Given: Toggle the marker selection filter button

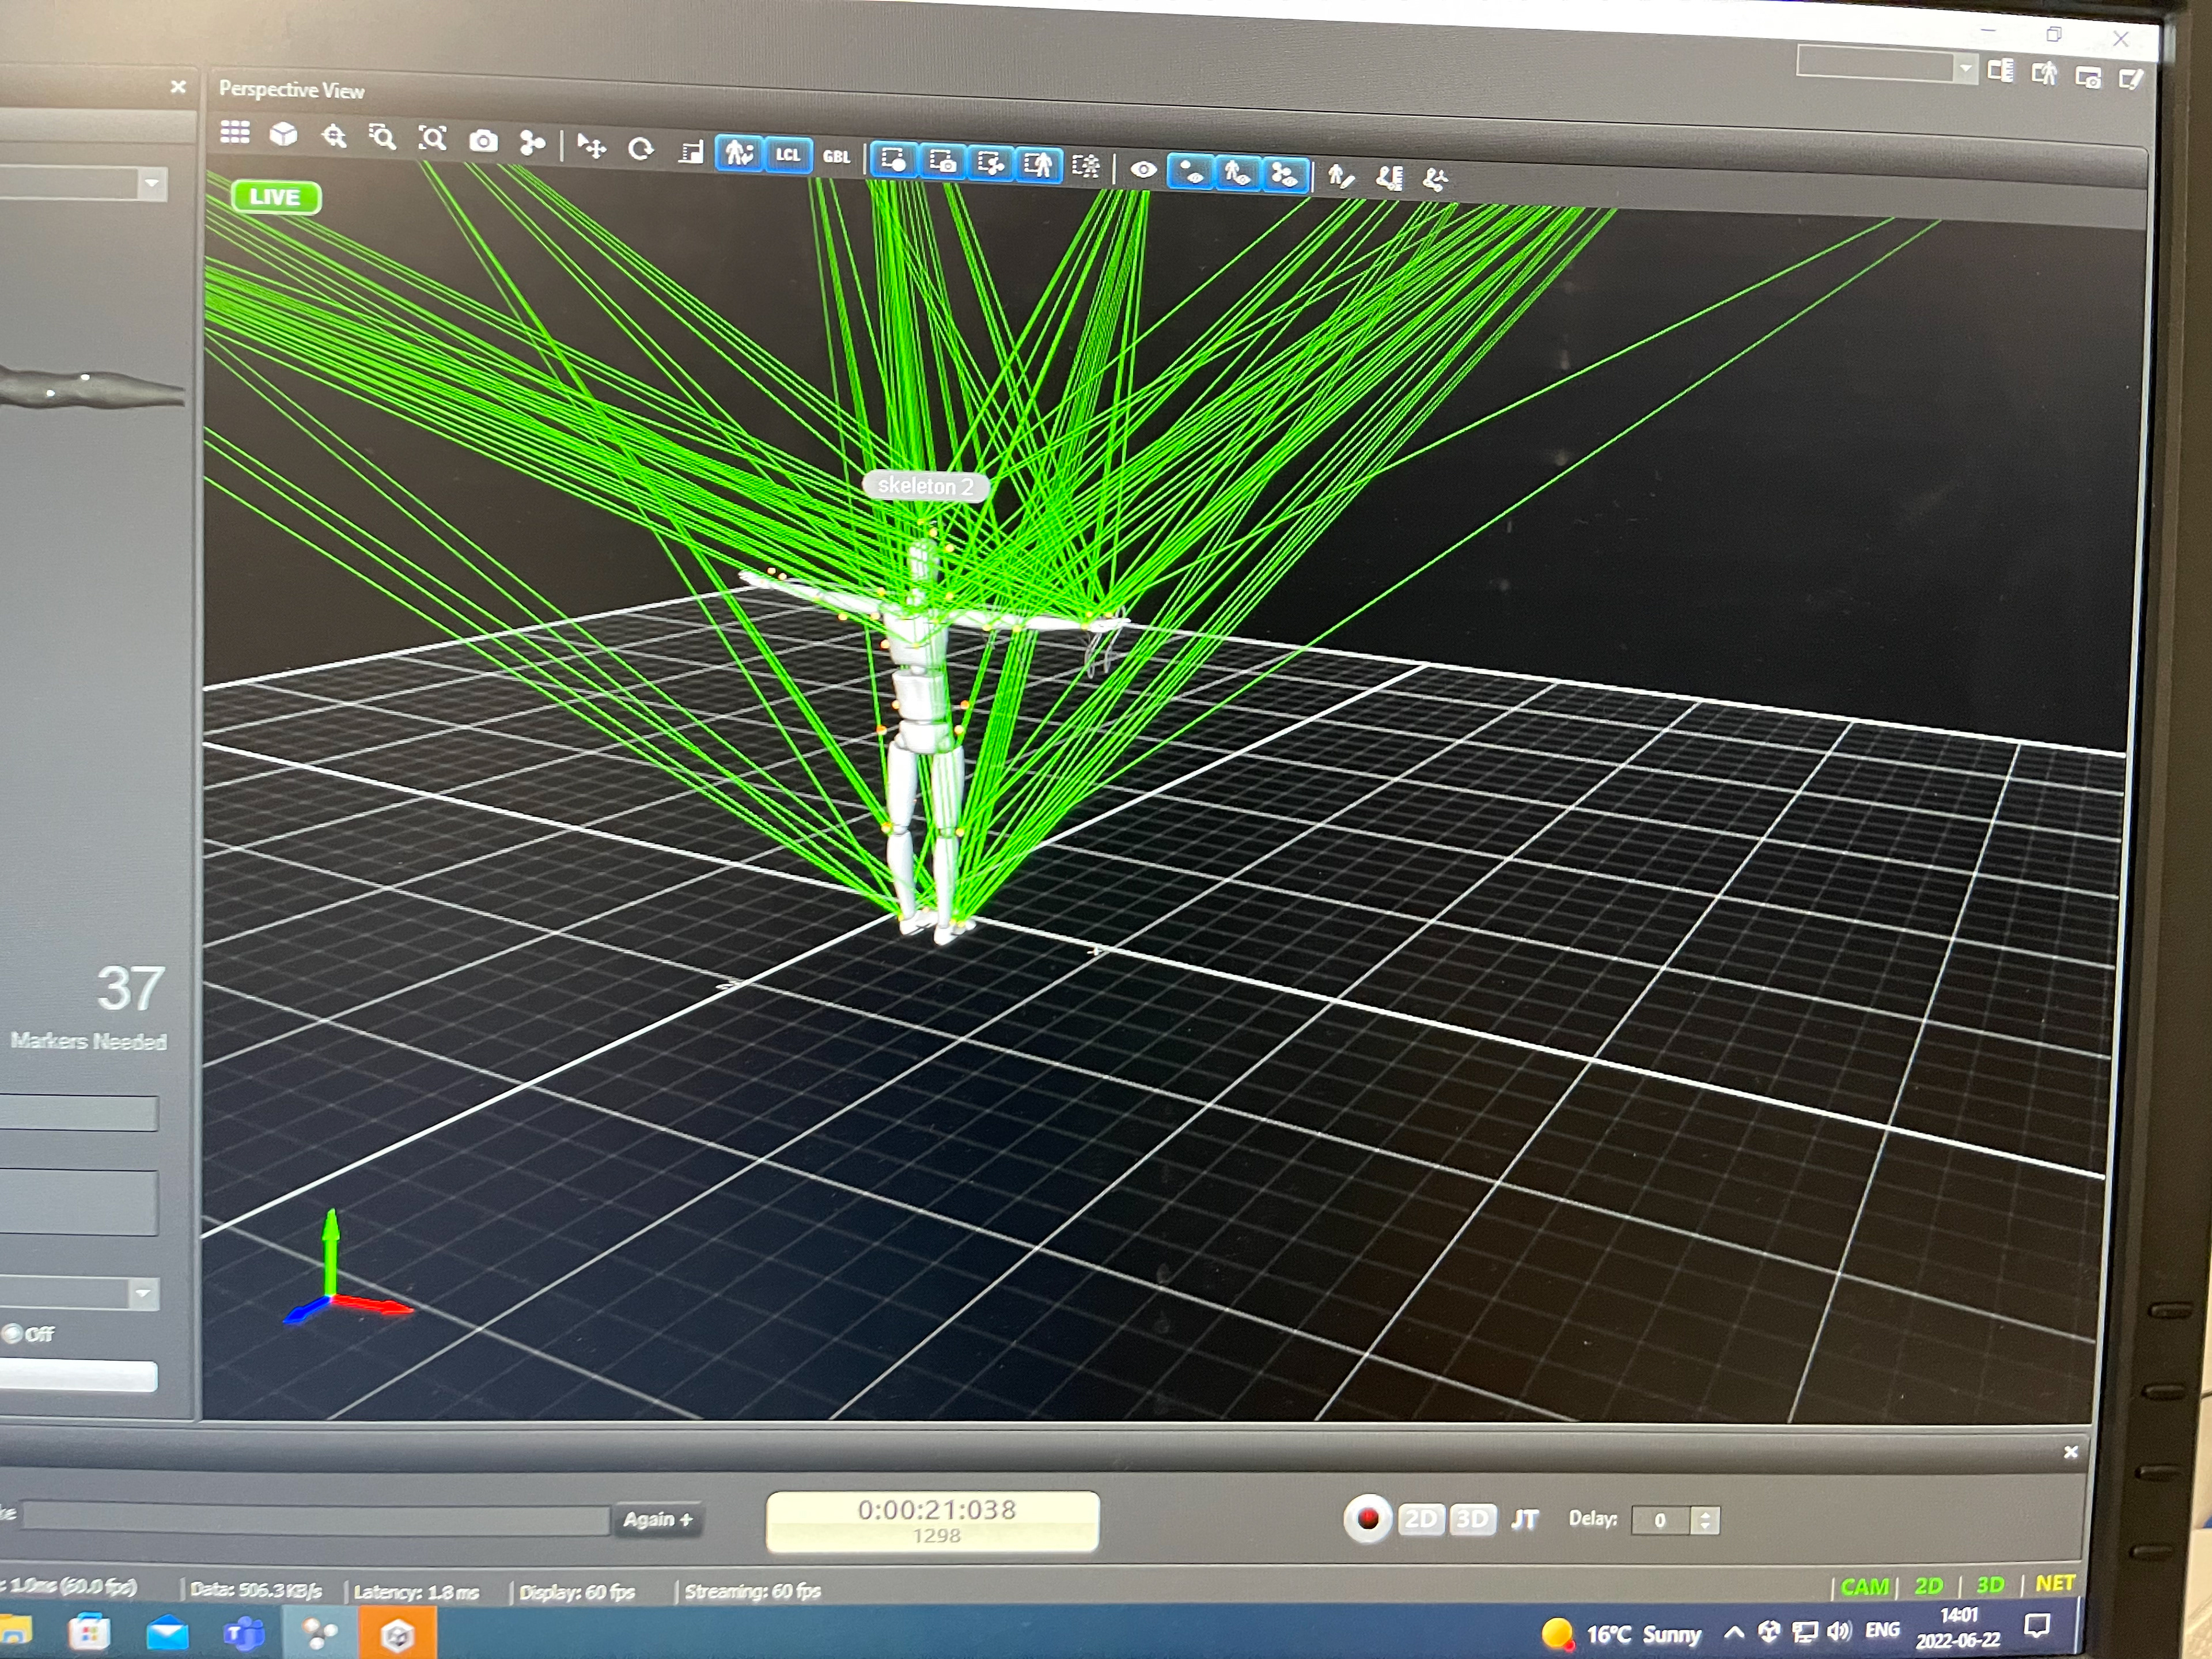Looking at the screenshot, I should tap(894, 159).
